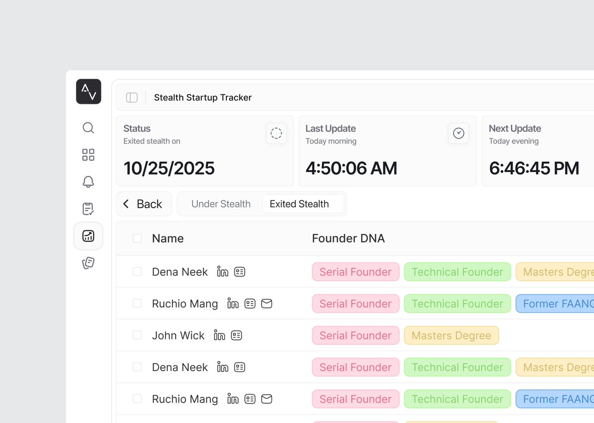Click the Name column header
This screenshot has width=594, height=423.
click(x=168, y=239)
